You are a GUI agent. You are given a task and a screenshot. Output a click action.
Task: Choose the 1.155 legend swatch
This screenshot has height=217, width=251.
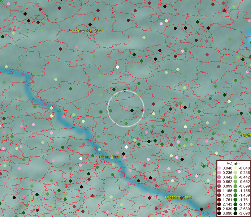[219, 191]
